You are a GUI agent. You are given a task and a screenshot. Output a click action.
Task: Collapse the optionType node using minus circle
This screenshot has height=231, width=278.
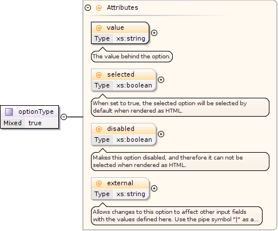[64, 117]
